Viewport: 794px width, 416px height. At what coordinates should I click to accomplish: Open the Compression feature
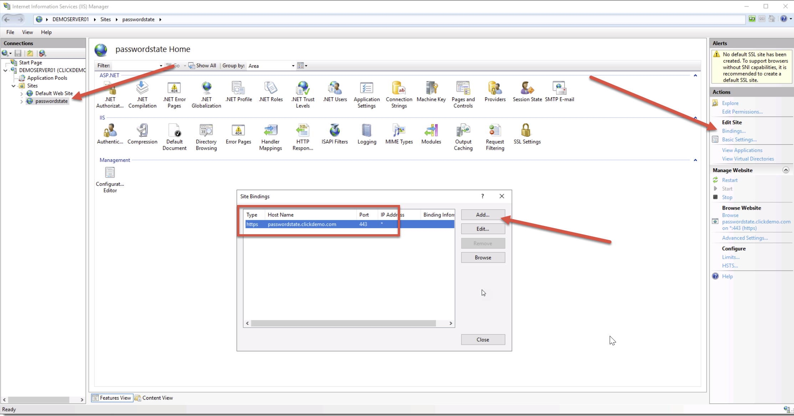click(142, 134)
